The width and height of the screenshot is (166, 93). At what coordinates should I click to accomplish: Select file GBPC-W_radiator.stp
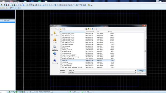click(x=67, y=50)
